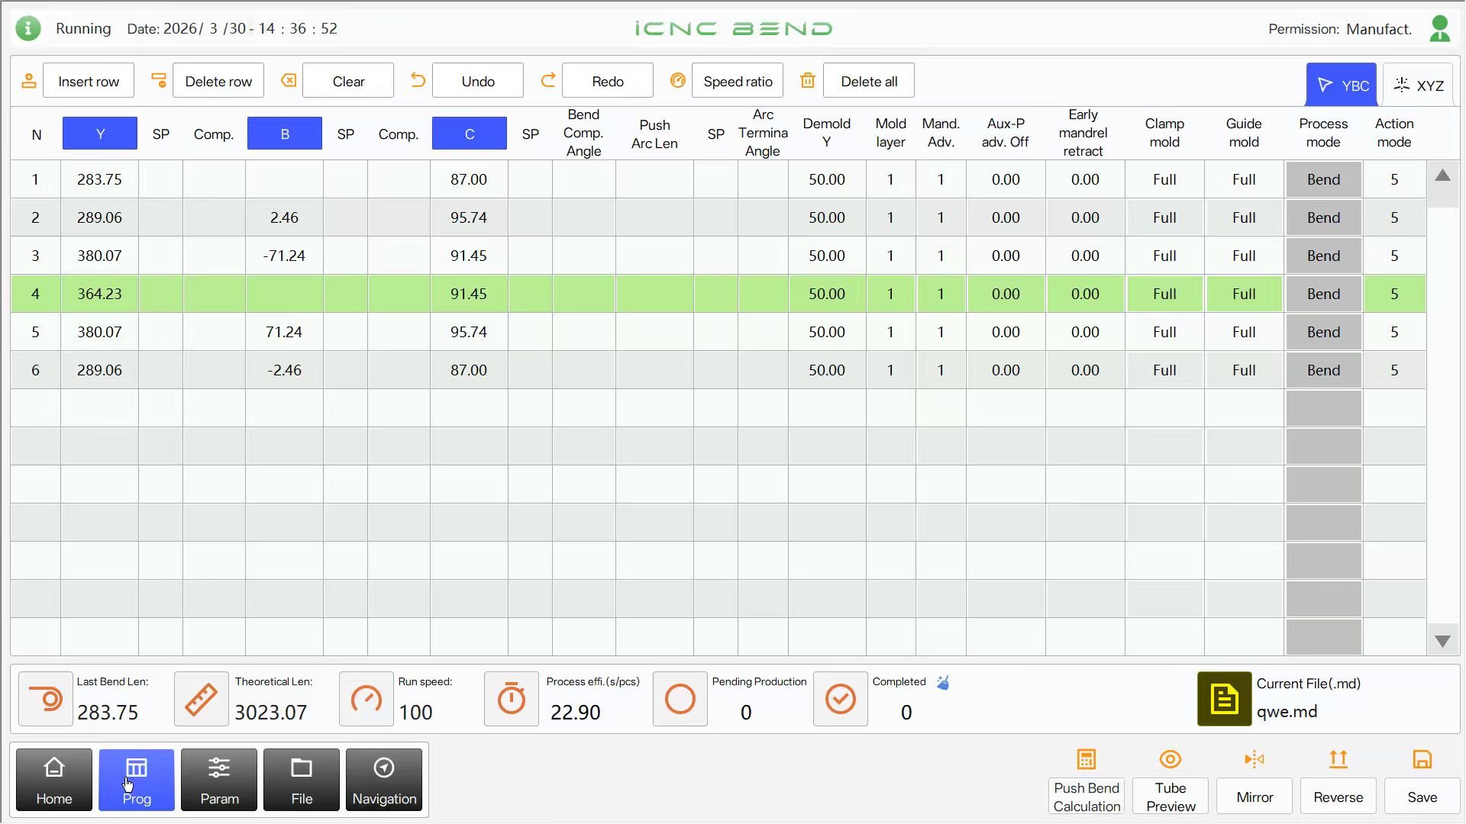The width and height of the screenshot is (1466, 824).
Task: Select the C column header
Action: 470,134
